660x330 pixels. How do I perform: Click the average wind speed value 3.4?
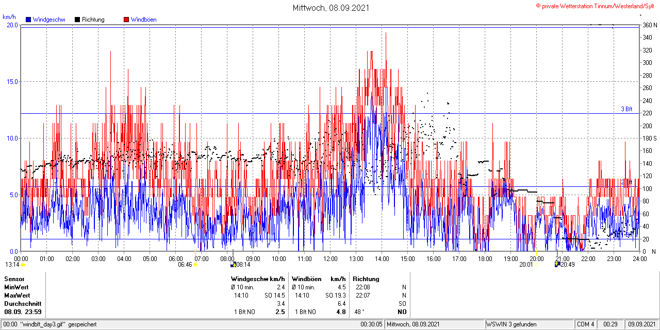[280, 304]
